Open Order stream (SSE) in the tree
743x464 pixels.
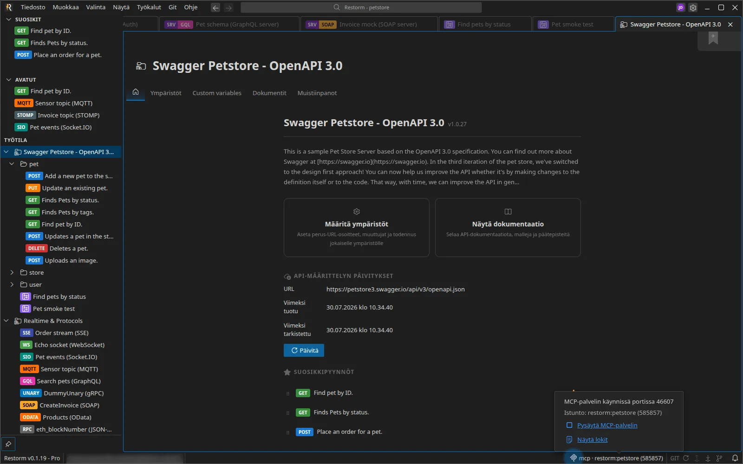click(61, 333)
